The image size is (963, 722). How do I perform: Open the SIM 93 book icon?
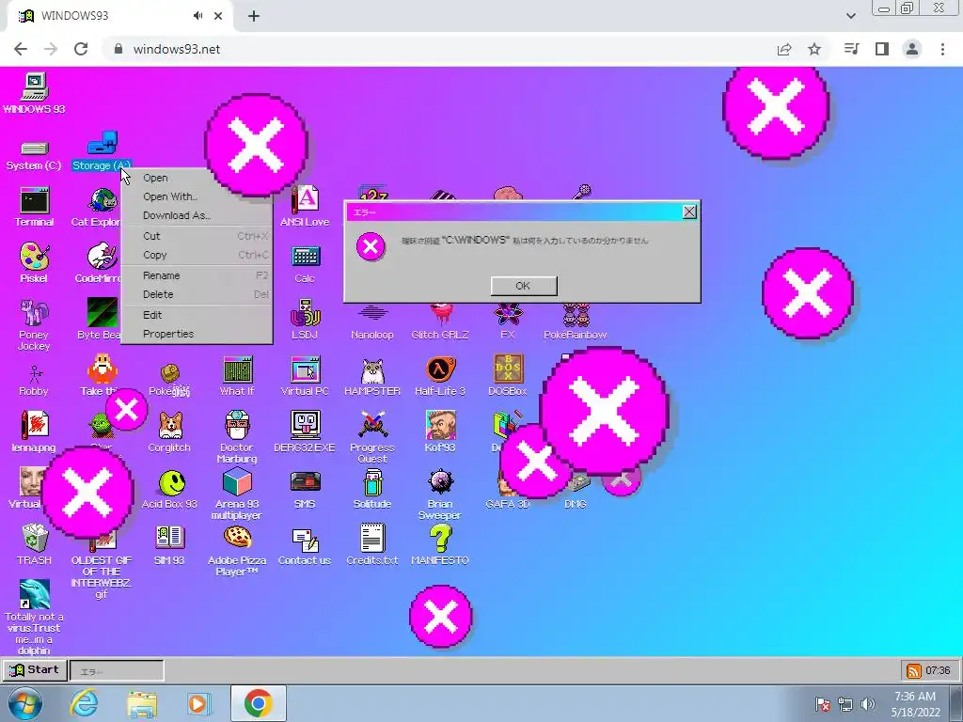[169, 538]
